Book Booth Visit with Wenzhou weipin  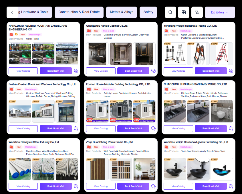coord(211,186)
